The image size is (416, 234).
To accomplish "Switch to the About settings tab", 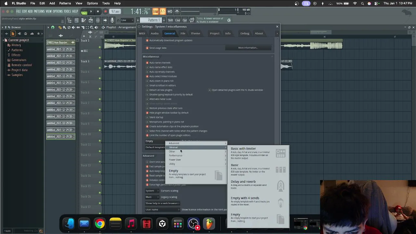I will [x=259, y=33].
